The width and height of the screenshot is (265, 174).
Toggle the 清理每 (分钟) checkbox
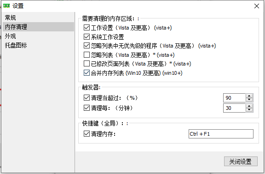point(86,108)
